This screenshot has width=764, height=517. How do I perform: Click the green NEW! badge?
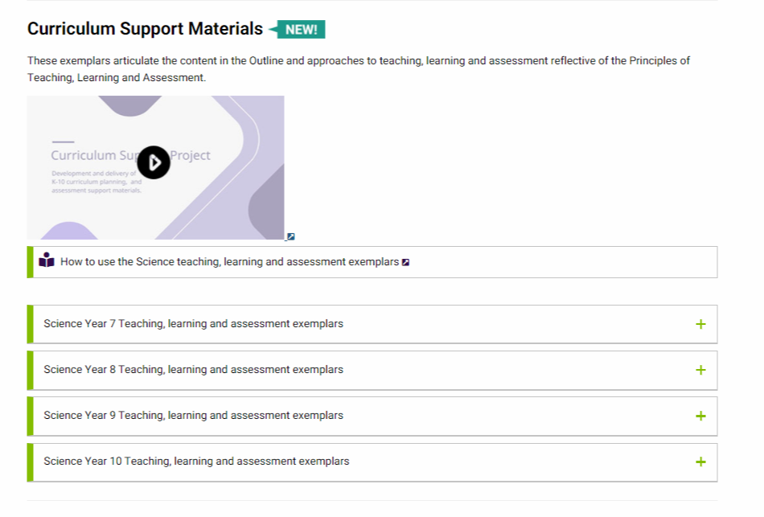[x=297, y=29]
